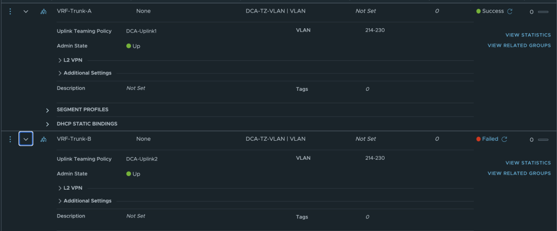557x231 pixels.
Task: Open View Related Groups for VRF-Trunk-A
Action: [x=519, y=46]
